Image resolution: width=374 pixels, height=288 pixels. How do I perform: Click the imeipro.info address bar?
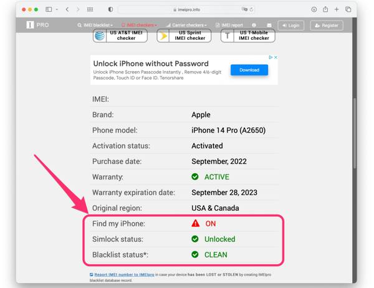point(186,9)
